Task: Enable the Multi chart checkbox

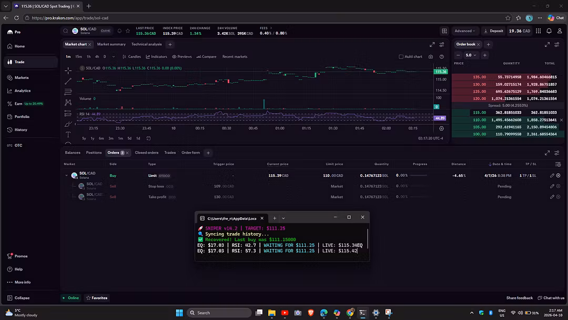Action: (401, 56)
